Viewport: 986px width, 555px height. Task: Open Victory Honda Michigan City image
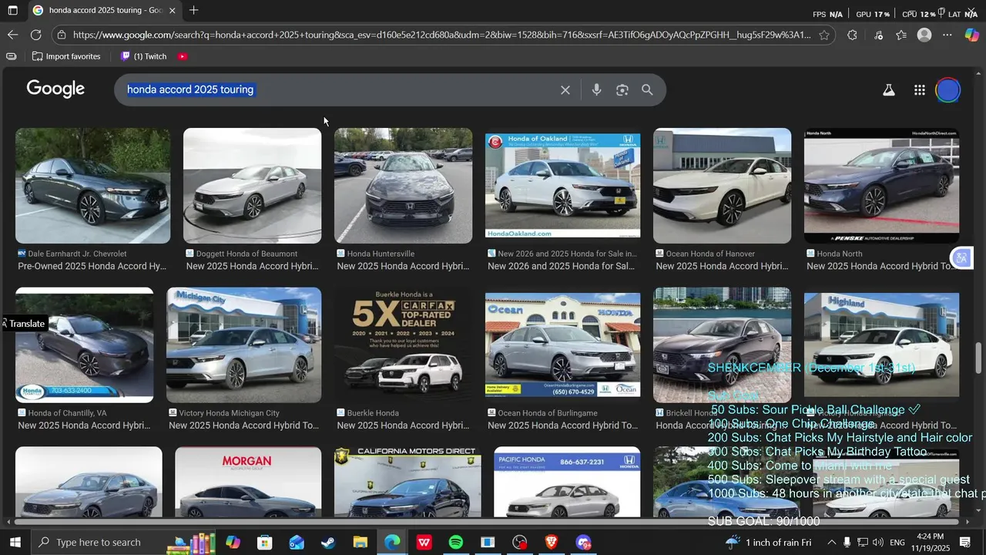243,345
